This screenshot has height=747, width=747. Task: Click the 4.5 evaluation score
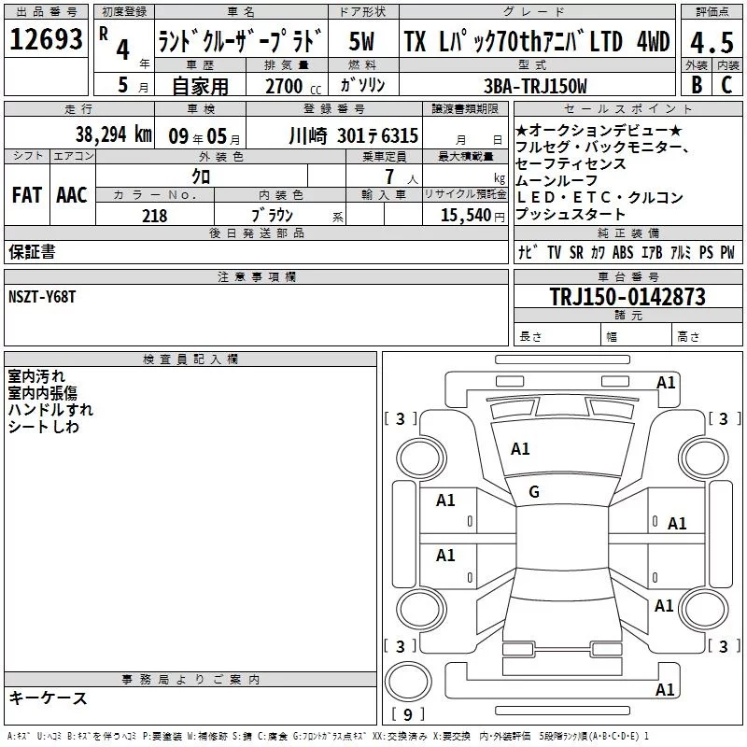click(712, 42)
